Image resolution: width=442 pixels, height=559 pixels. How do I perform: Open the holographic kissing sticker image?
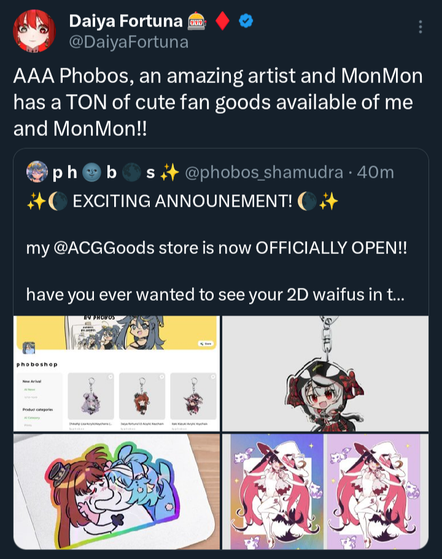117,491
